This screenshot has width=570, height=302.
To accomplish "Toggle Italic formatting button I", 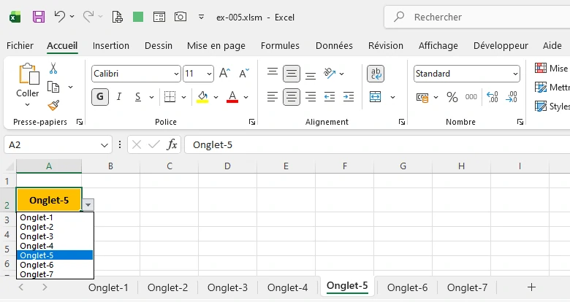I will (118, 97).
